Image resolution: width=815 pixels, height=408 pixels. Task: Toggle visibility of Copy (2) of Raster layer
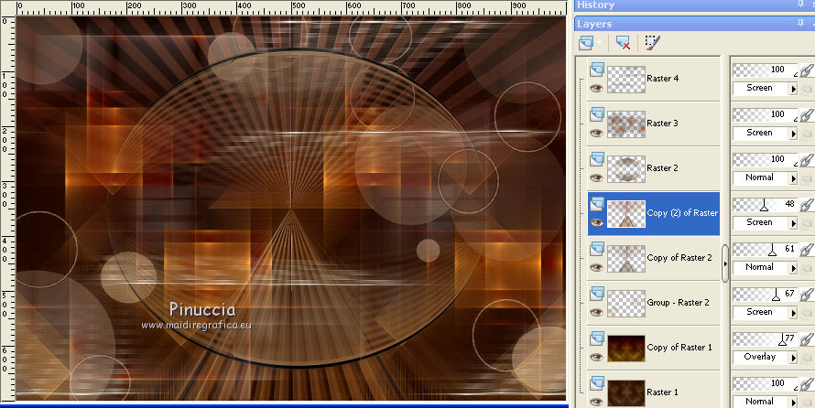(x=596, y=222)
